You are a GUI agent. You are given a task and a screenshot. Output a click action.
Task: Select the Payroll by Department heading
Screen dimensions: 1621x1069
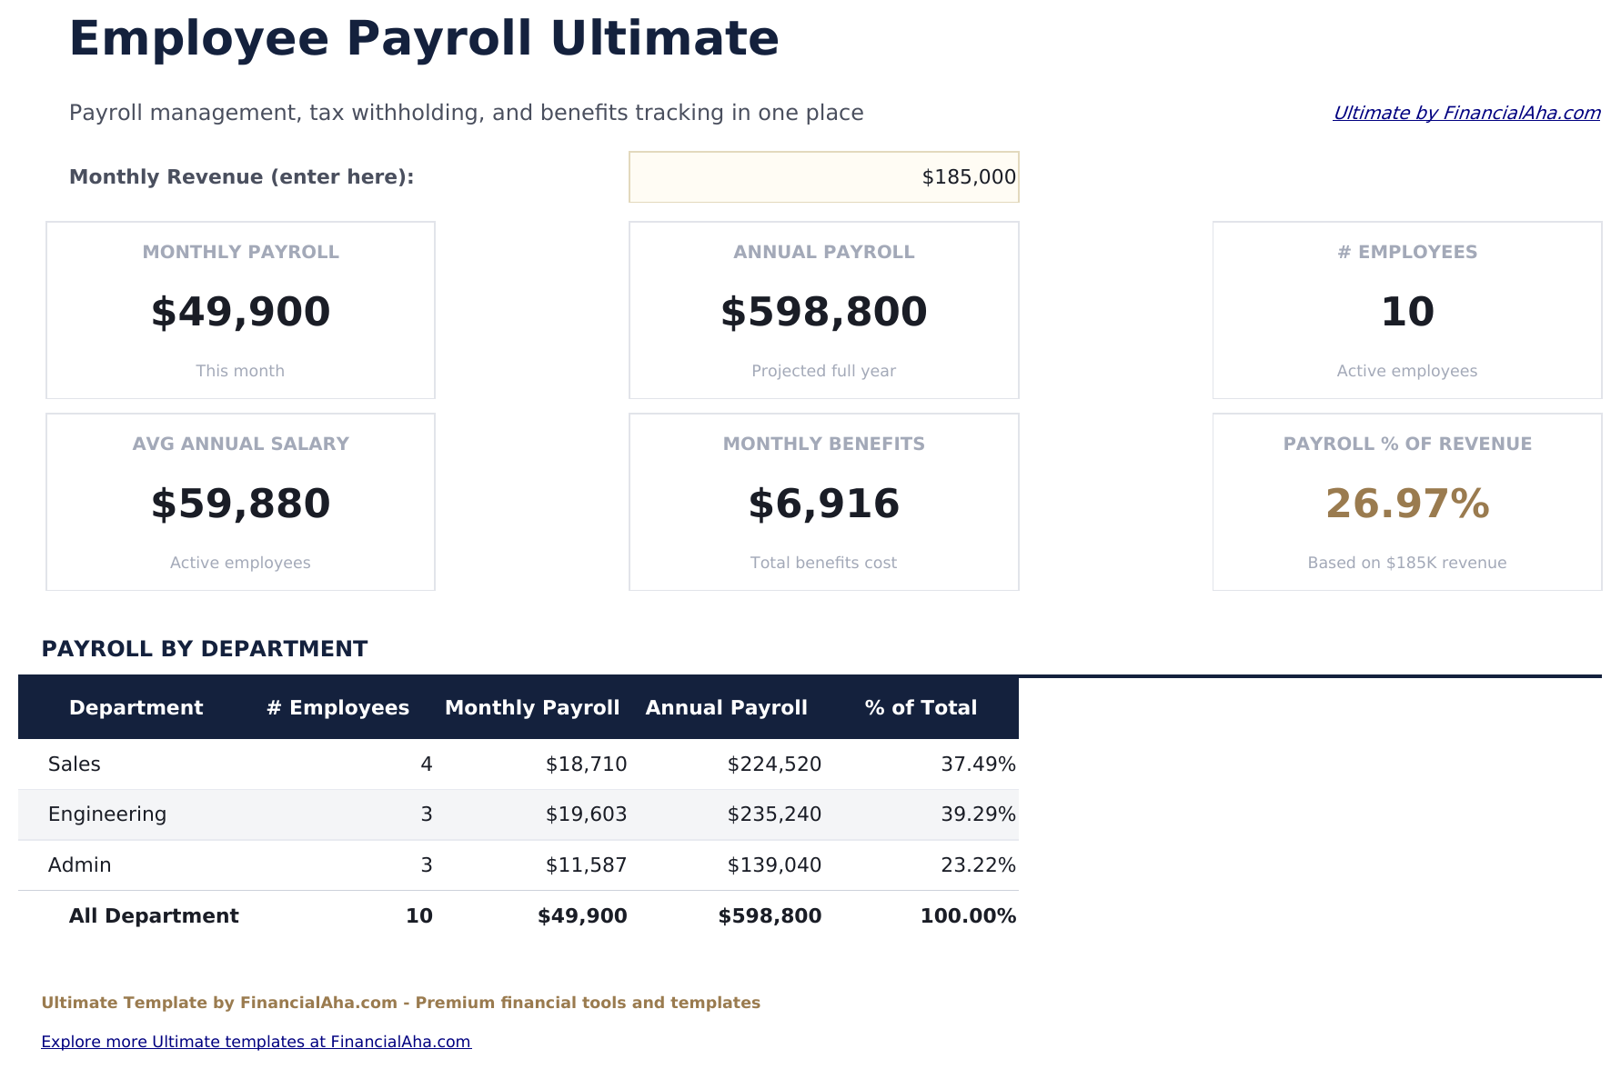click(205, 648)
